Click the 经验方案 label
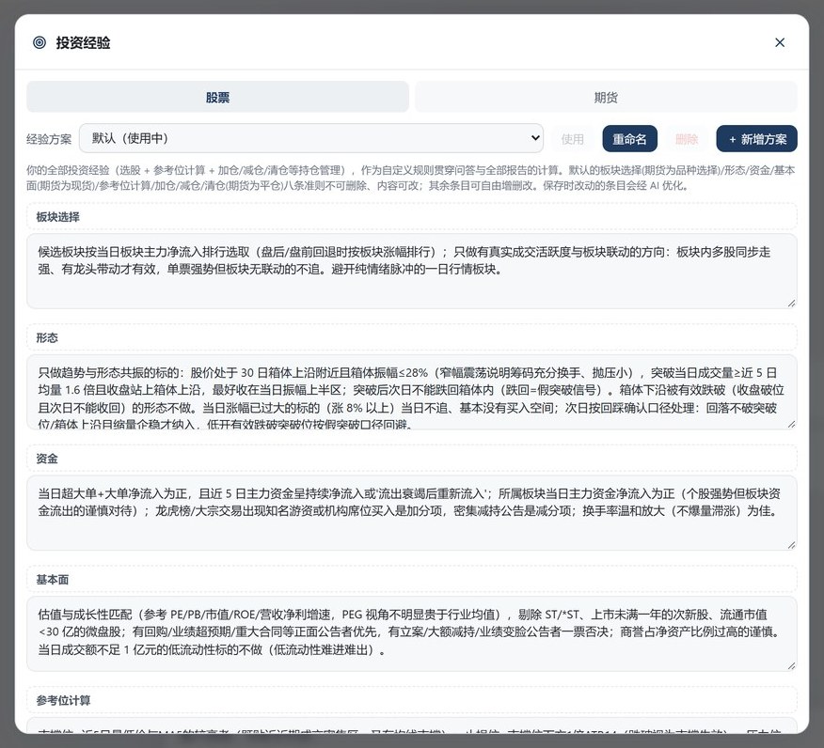 point(49,139)
